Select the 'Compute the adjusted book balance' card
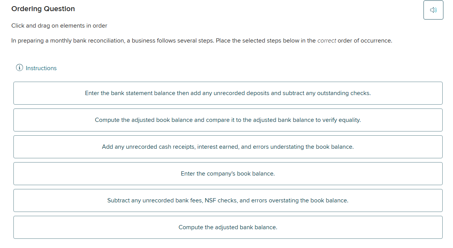The image size is (453, 248). tap(228, 120)
